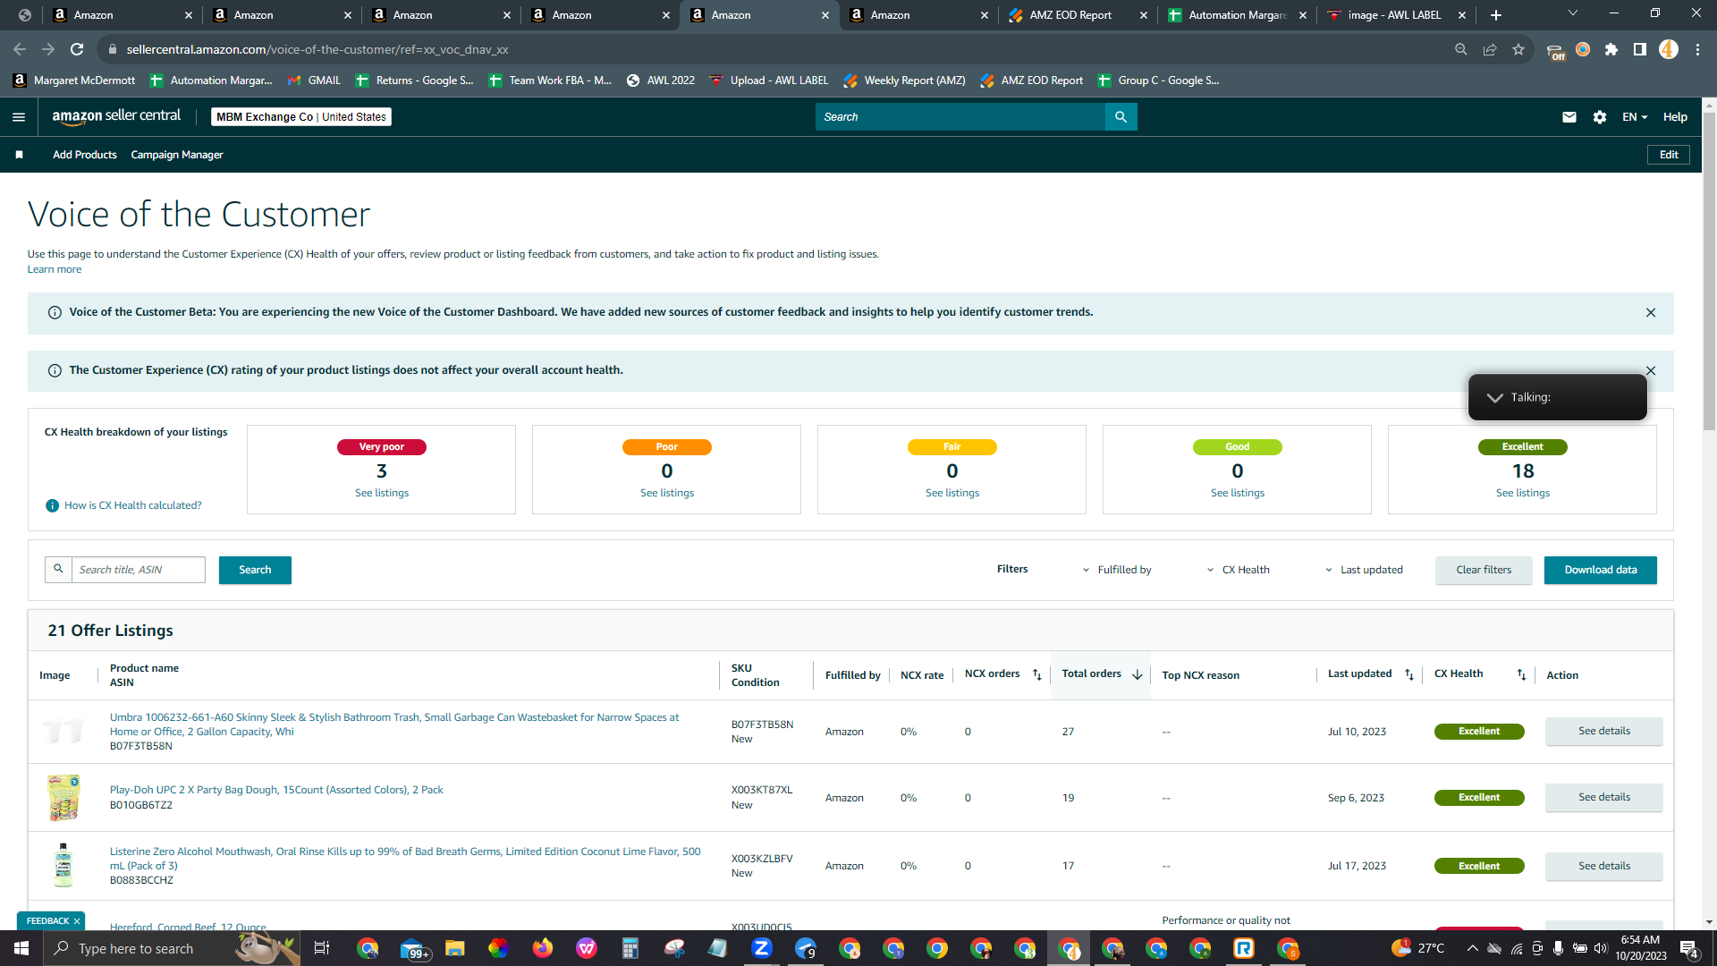Viewport: 1717px width, 966px height.
Task: Click the Play-Doh product thumbnail
Action: [63, 798]
